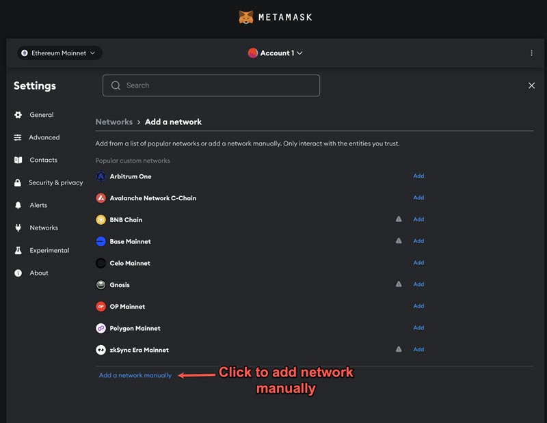Focus the settings Search field

coord(211,85)
